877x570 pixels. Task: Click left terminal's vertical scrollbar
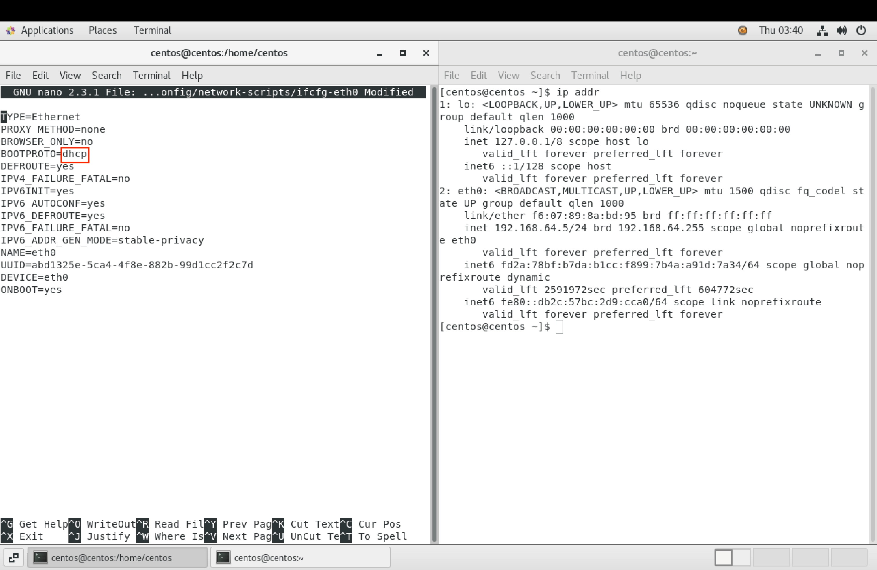pos(434,313)
